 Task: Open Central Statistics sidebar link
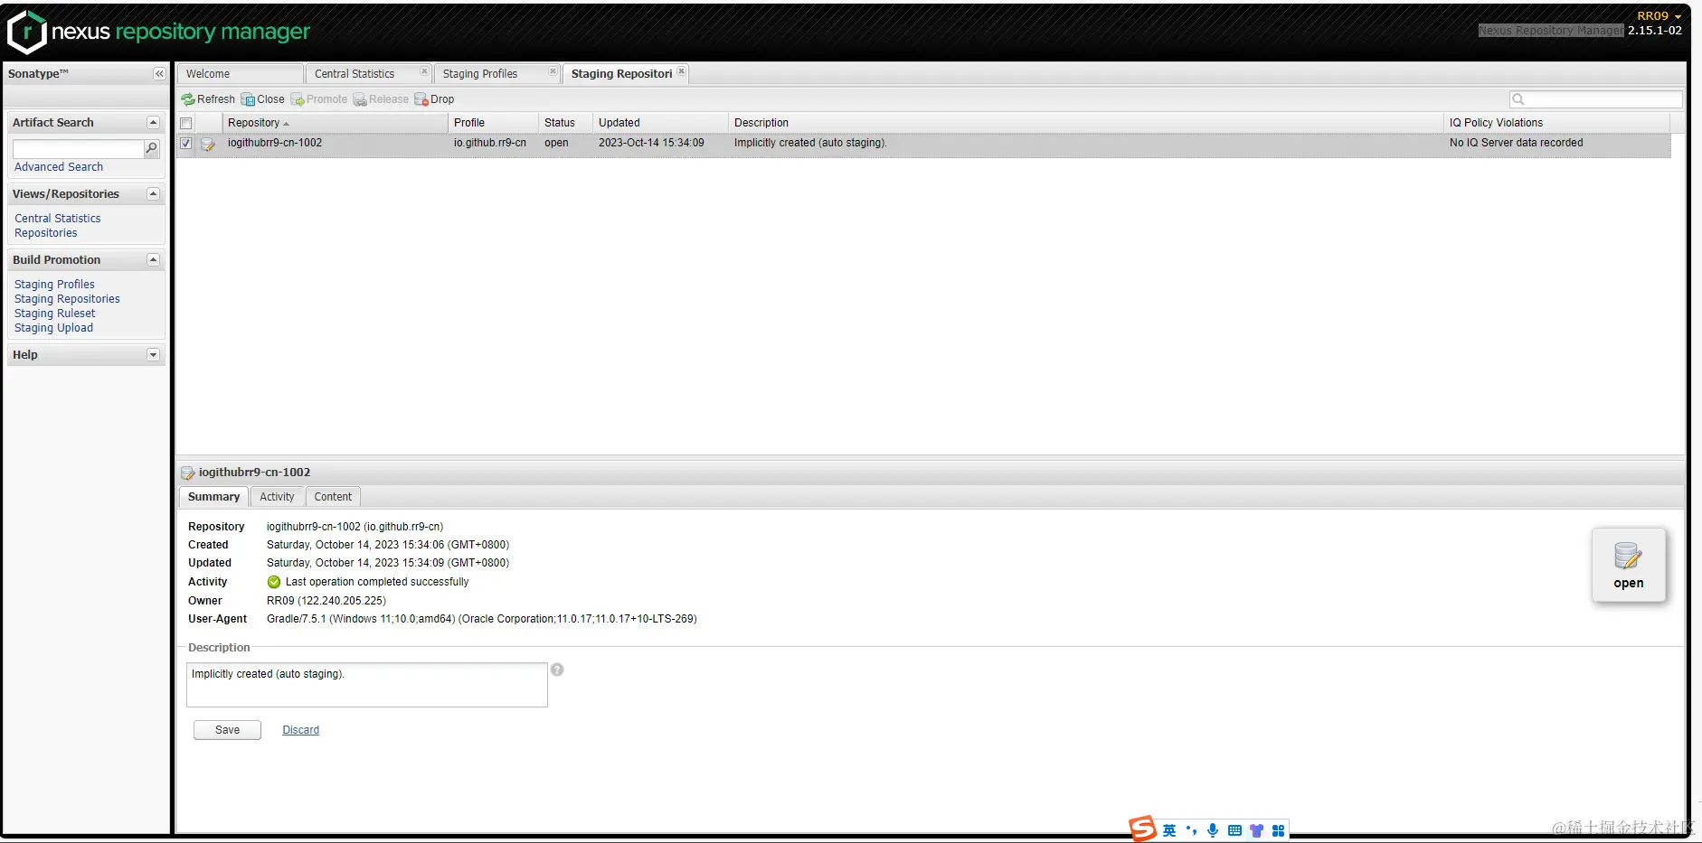58,219
